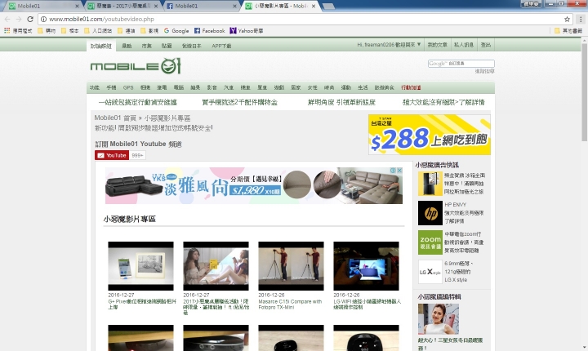Switch to the first Mobile01 tab

click(x=42, y=6)
